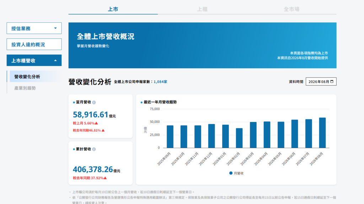This screenshot has height=204, width=364.
Task: Click the 58,916.61 monthly revenue value
Action: point(91,115)
